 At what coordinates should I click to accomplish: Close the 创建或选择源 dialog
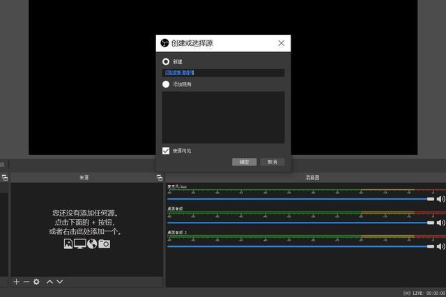point(281,43)
